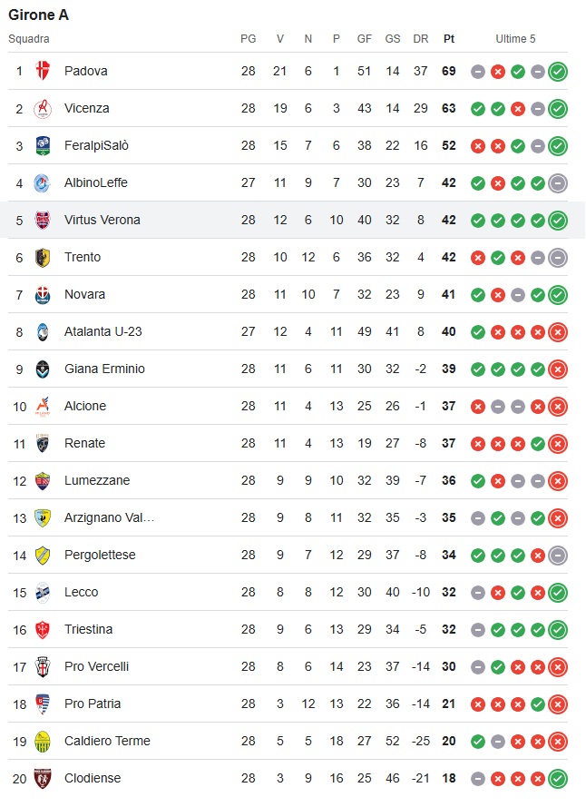The image size is (586, 807).
Task: Click the Girone A group heading
Action: [39, 15]
